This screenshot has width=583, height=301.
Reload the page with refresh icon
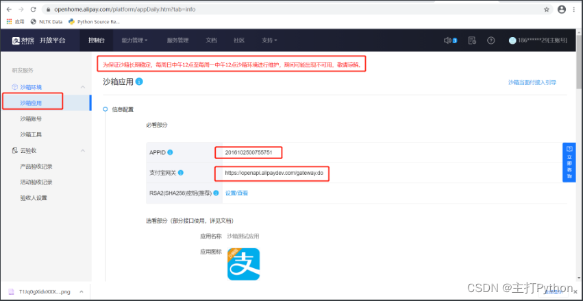click(33, 10)
